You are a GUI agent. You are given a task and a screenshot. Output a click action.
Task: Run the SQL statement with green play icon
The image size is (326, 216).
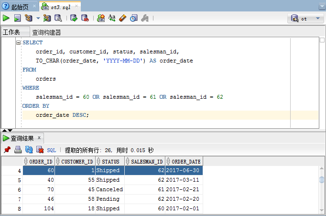[6, 18]
